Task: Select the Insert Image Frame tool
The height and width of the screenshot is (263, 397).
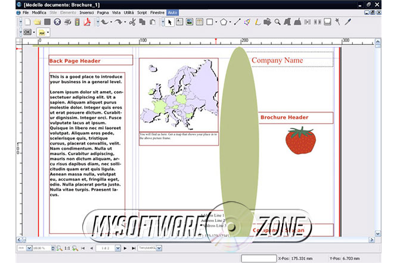Action: coord(190,22)
